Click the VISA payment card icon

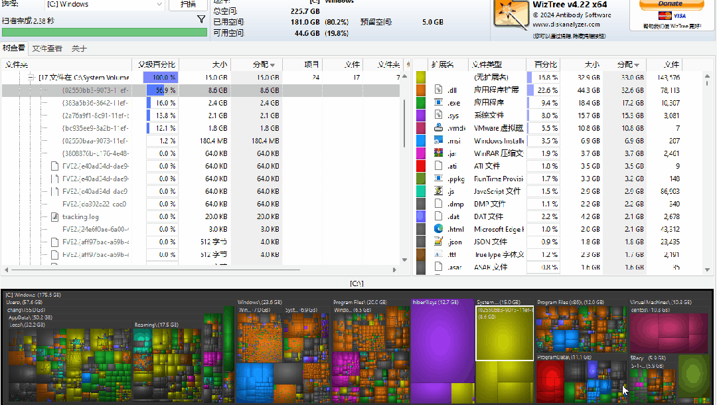pyautogui.click(x=680, y=16)
